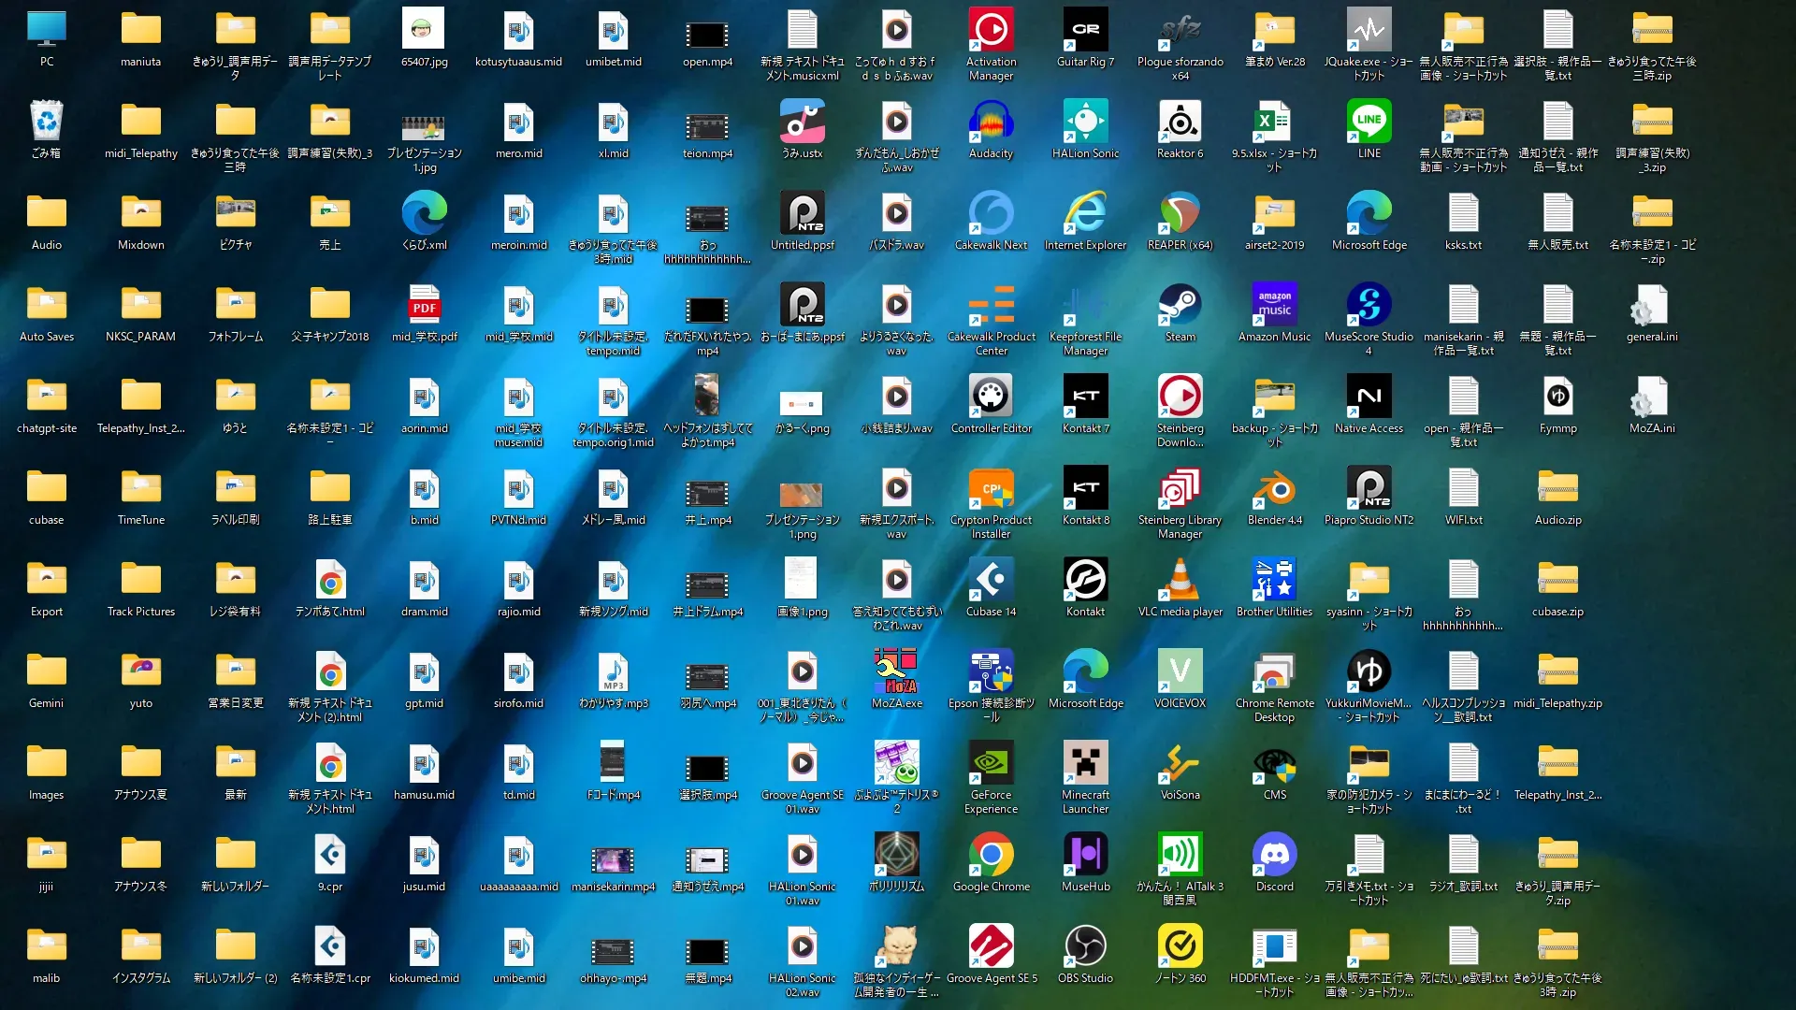
Task: Select the Mixdown folder
Action: 140,214
